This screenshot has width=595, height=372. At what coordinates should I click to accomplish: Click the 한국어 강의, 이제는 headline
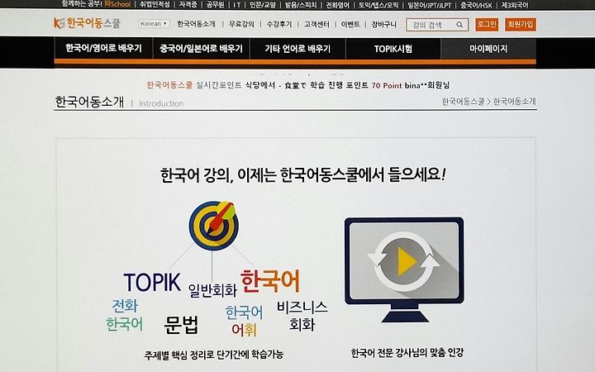coord(302,175)
